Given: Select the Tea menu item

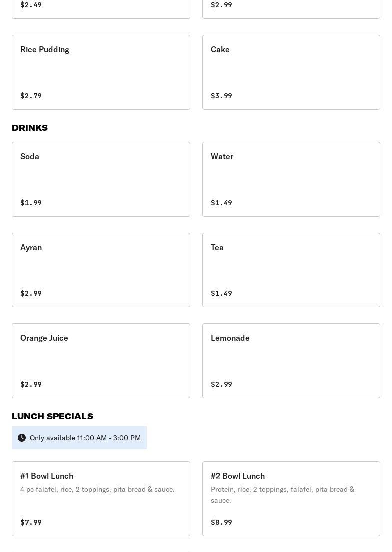Looking at the screenshot, I should pos(291,270).
